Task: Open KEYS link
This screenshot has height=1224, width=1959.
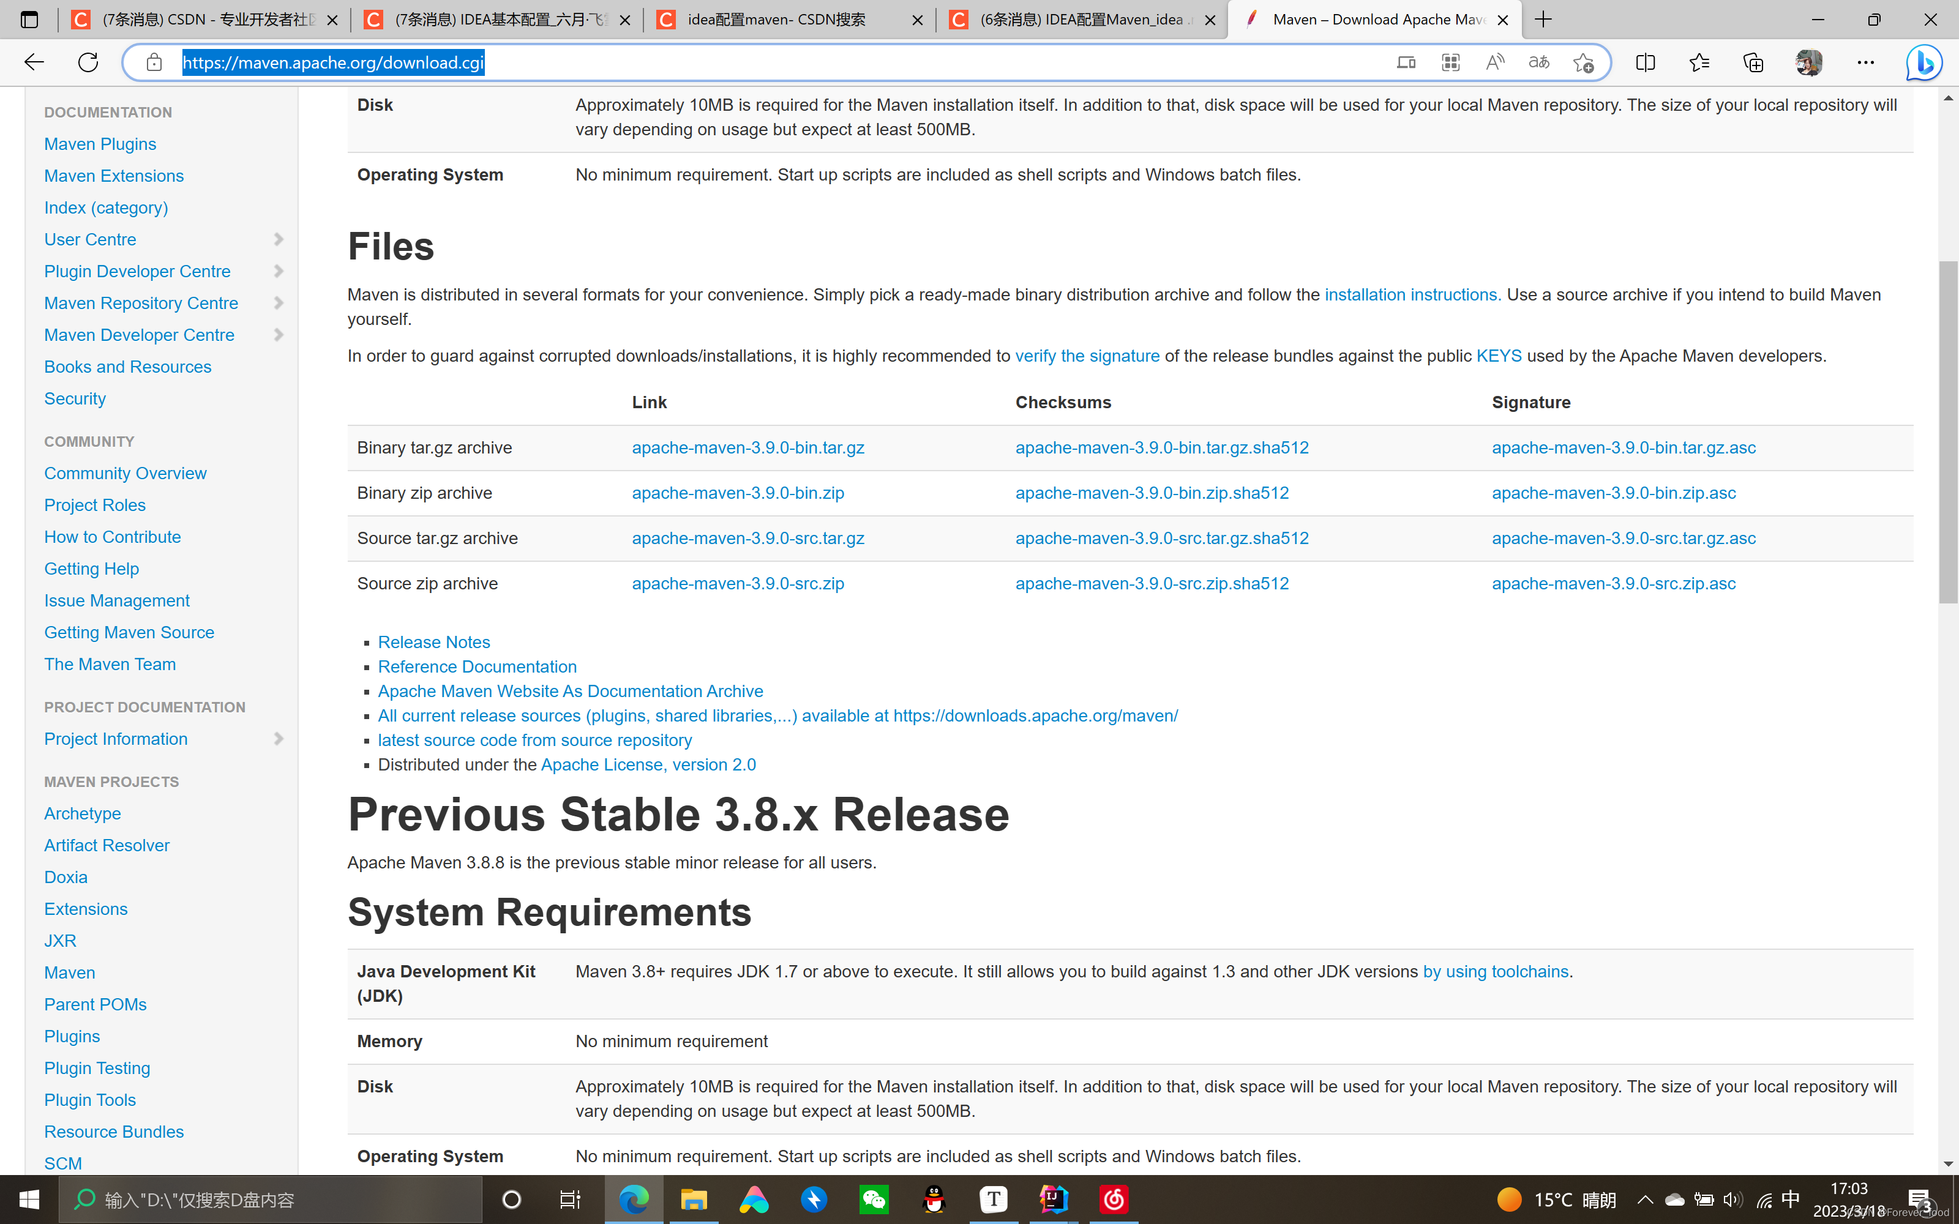Action: click(1499, 356)
